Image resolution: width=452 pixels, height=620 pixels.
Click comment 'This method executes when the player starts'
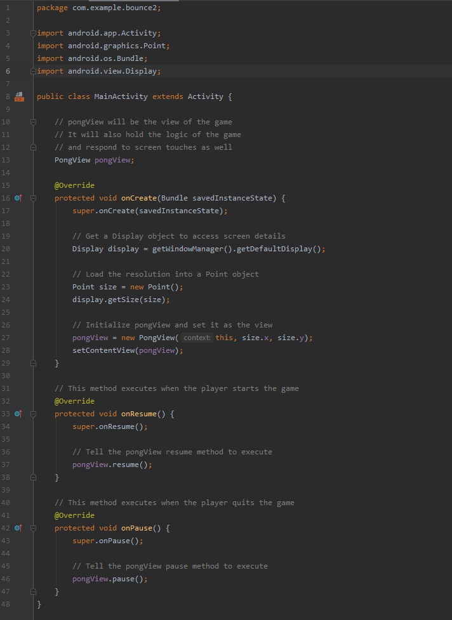[176, 388]
